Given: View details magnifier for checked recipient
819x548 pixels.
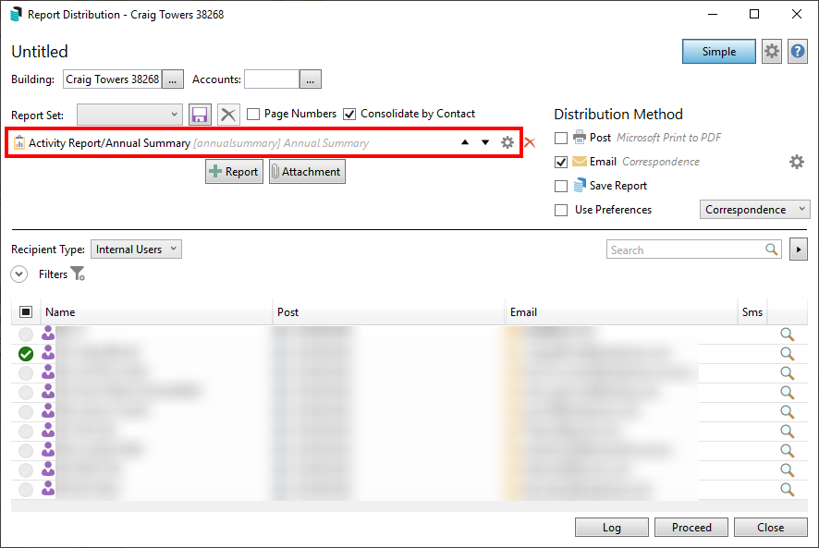Looking at the screenshot, I should pyautogui.click(x=788, y=354).
